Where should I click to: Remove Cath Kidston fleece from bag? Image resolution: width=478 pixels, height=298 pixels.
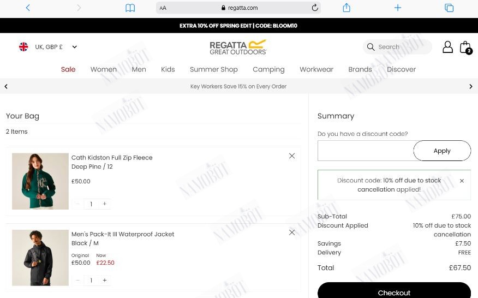292,156
